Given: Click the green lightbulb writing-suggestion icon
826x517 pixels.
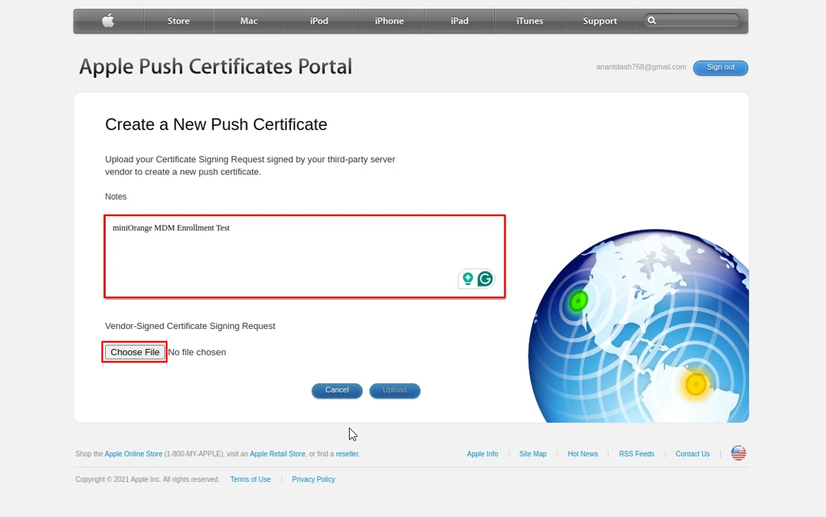Looking at the screenshot, I should coord(468,279).
